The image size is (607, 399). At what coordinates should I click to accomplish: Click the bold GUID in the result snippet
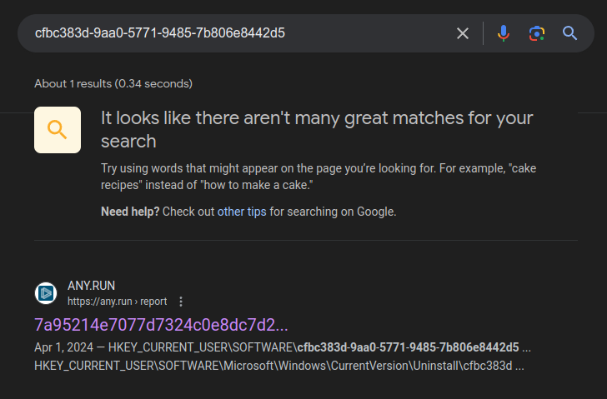[x=408, y=347]
